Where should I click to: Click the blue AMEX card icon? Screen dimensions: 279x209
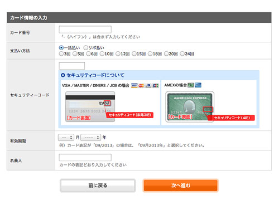click(x=198, y=85)
